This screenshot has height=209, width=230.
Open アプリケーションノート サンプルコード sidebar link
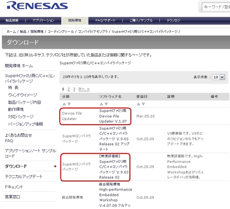click(30, 153)
